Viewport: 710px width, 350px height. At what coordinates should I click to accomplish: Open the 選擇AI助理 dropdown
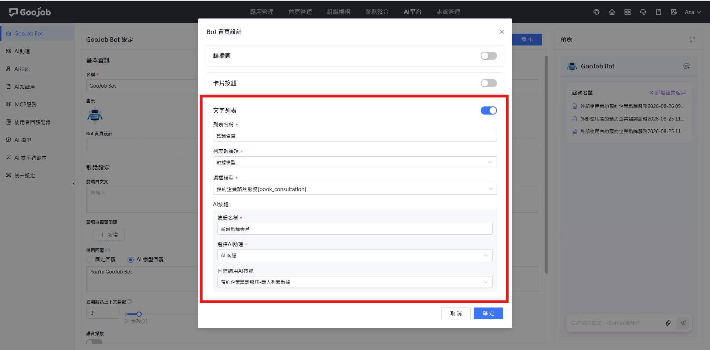(355, 255)
